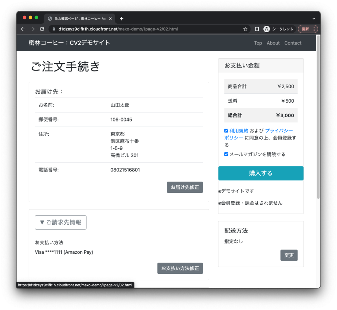
Task: Click the browser back arrow
Action: 23,29
